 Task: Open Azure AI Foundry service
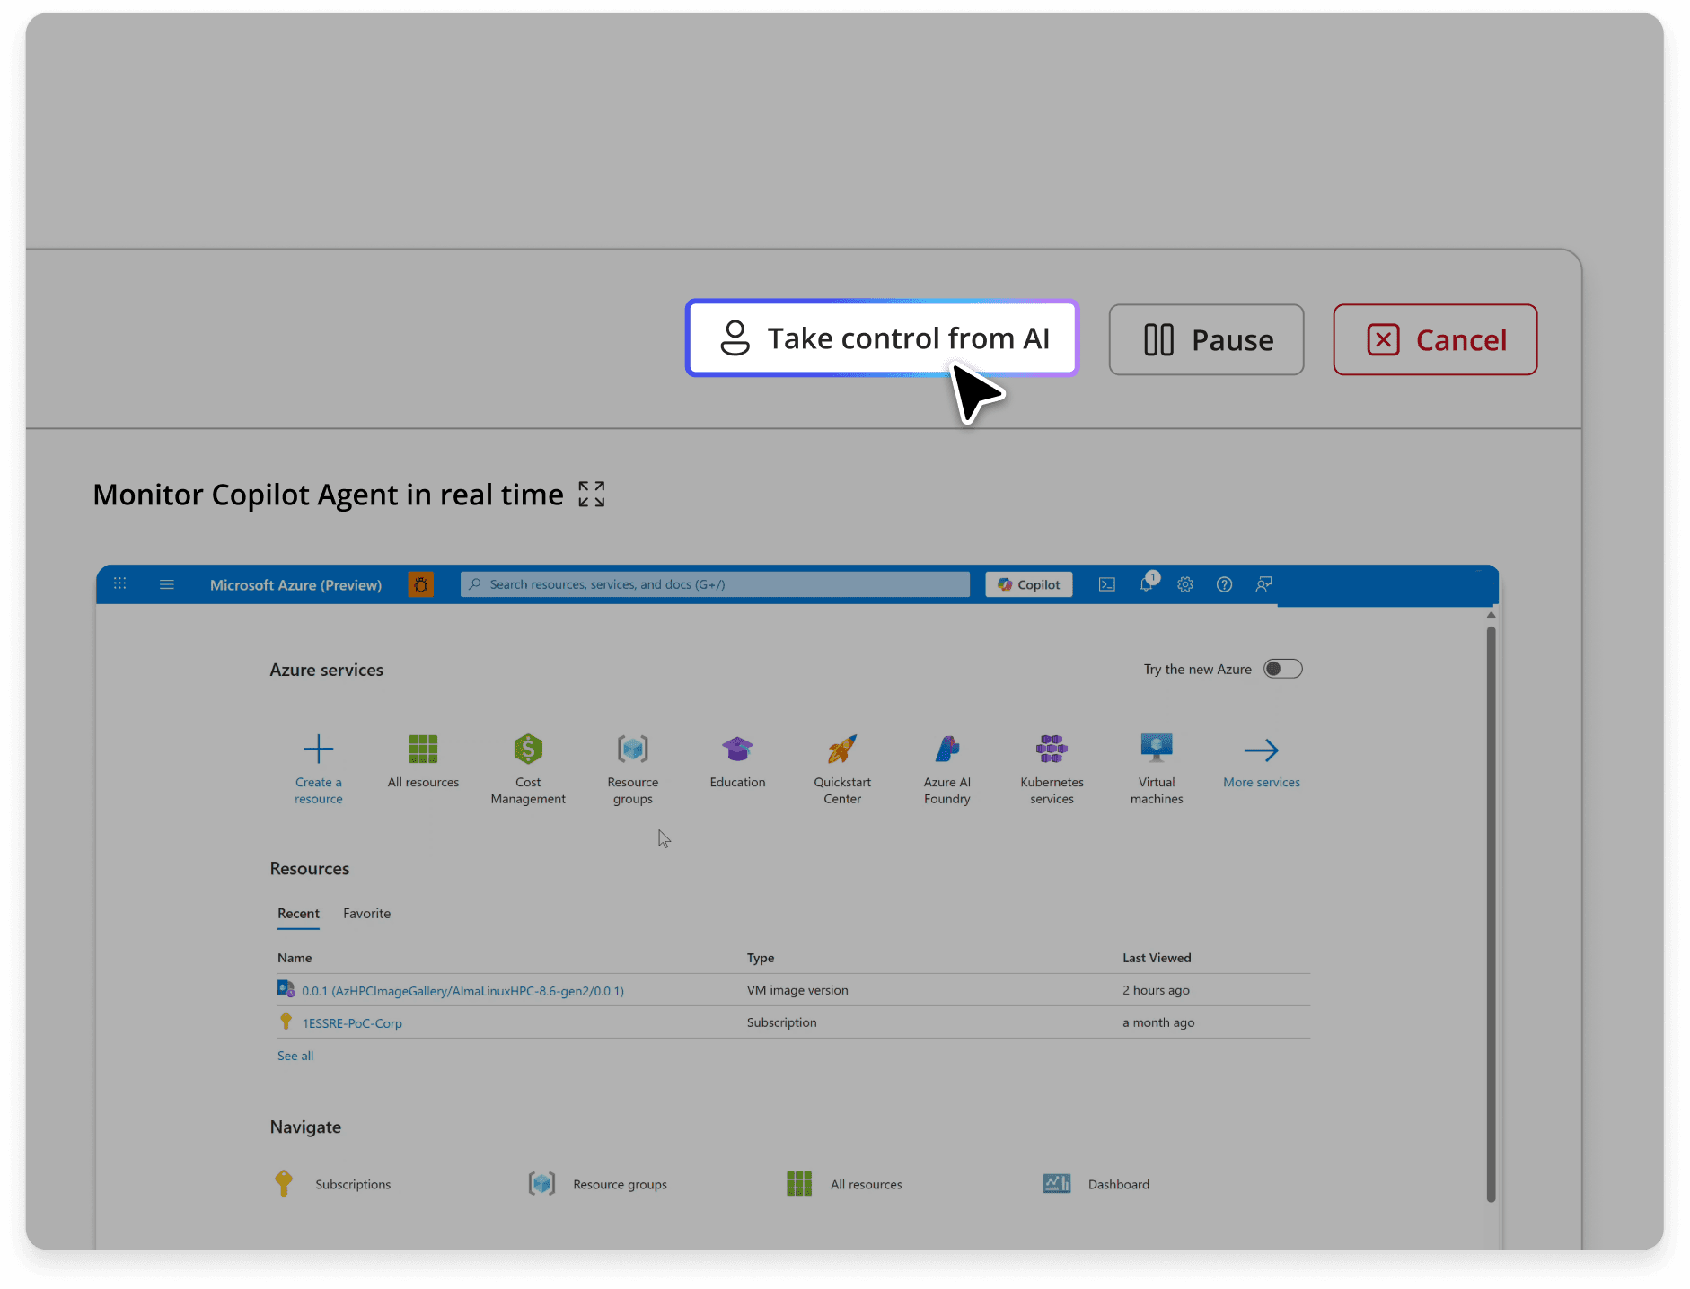947,769
